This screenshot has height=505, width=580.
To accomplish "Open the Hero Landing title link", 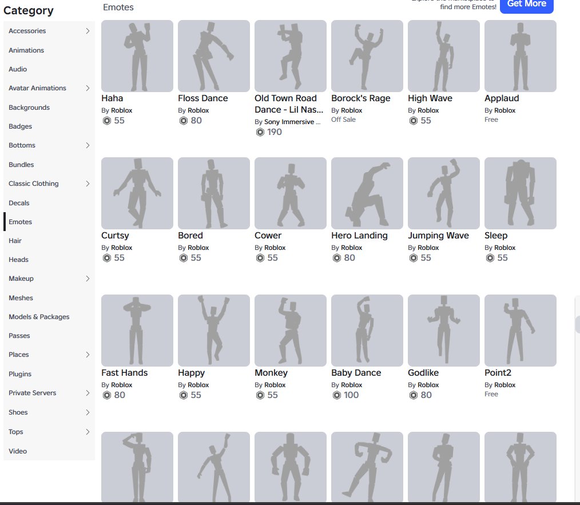I will click(x=359, y=236).
